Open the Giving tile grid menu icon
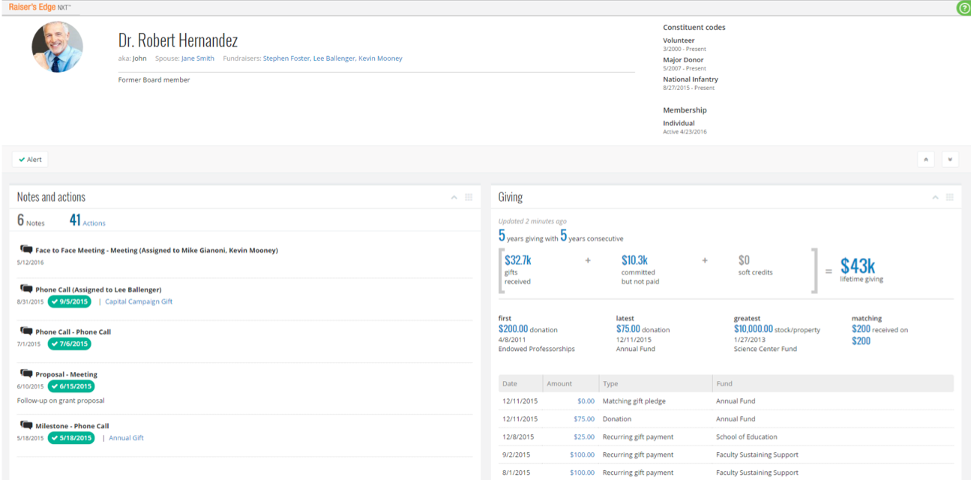Viewport: 971px width, 480px height. coord(950,197)
